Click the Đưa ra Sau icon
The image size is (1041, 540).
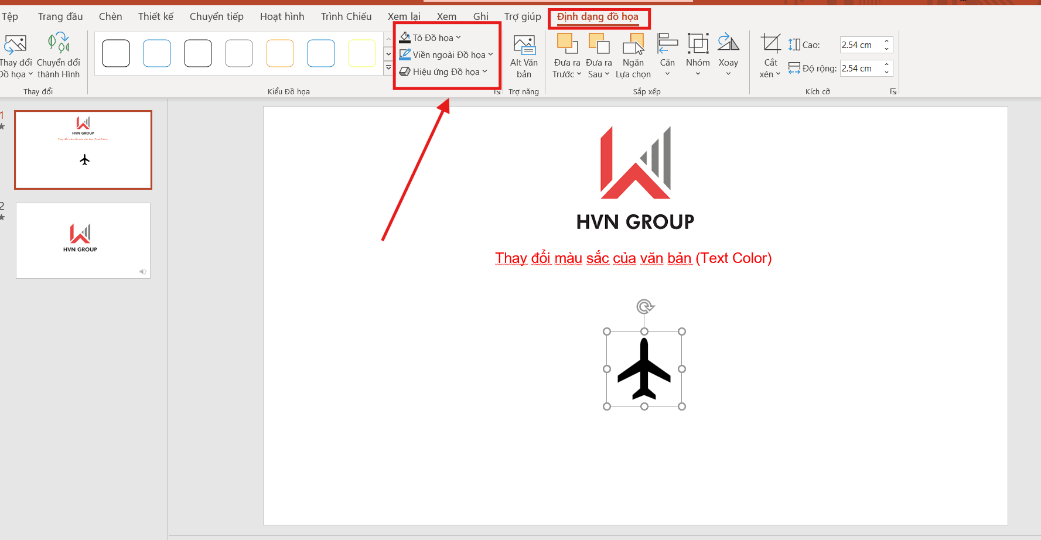(x=599, y=44)
